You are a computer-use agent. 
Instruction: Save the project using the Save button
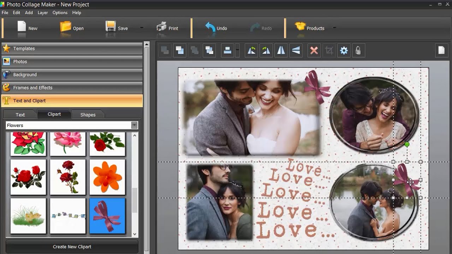point(117,28)
